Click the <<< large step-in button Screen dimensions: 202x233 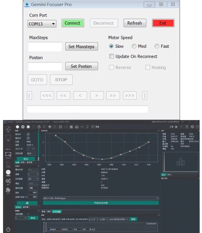47,95
